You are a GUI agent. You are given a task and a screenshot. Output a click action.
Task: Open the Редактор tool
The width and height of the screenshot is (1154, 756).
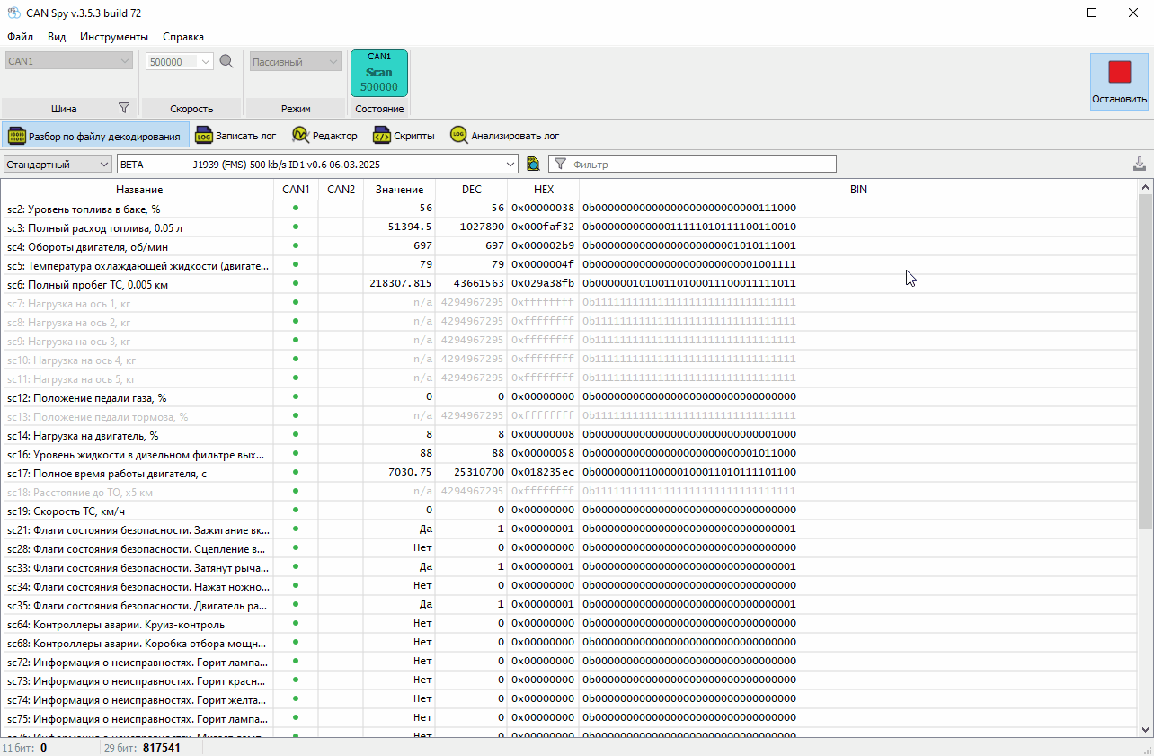324,136
